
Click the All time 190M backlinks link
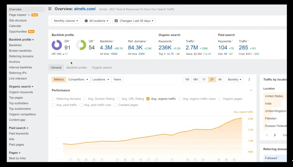tap(114, 54)
